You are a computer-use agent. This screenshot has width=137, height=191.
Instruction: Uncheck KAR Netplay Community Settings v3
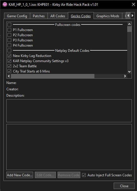pyautogui.click(x=9, y=61)
